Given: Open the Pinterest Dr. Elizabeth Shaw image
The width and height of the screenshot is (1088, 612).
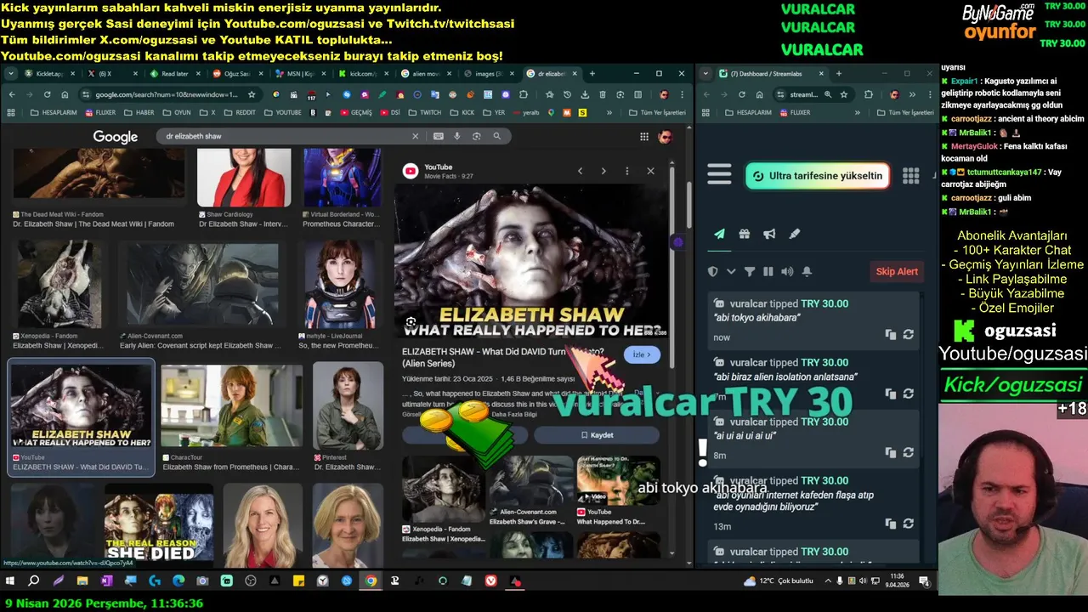Looking at the screenshot, I should [348, 406].
